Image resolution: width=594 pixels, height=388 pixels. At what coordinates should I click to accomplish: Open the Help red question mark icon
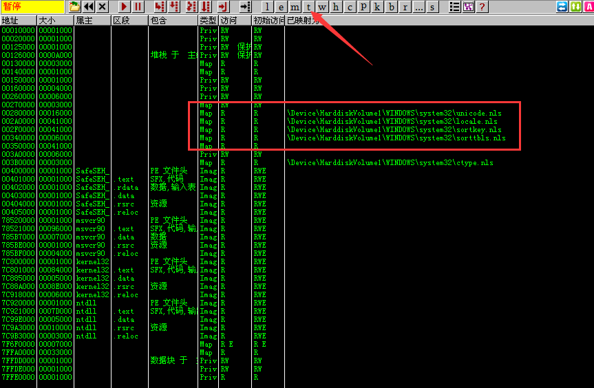(x=482, y=7)
